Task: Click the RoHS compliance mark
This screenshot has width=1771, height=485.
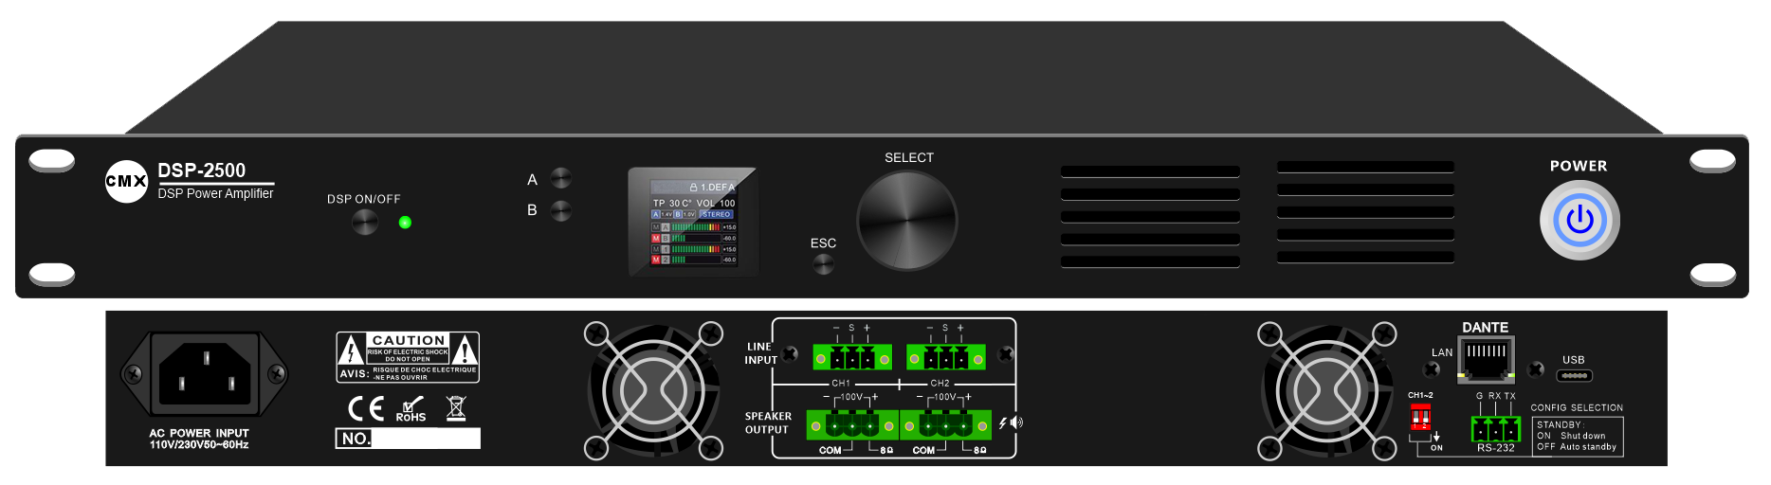Action: click(x=411, y=409)
